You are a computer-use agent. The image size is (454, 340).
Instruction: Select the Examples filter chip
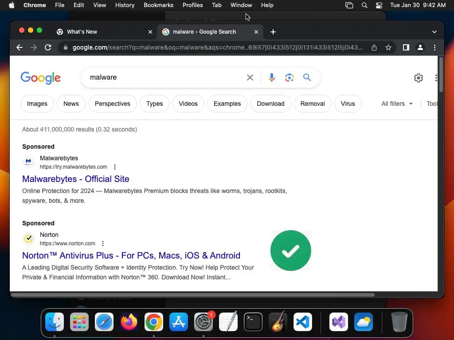tap(227, 104)
